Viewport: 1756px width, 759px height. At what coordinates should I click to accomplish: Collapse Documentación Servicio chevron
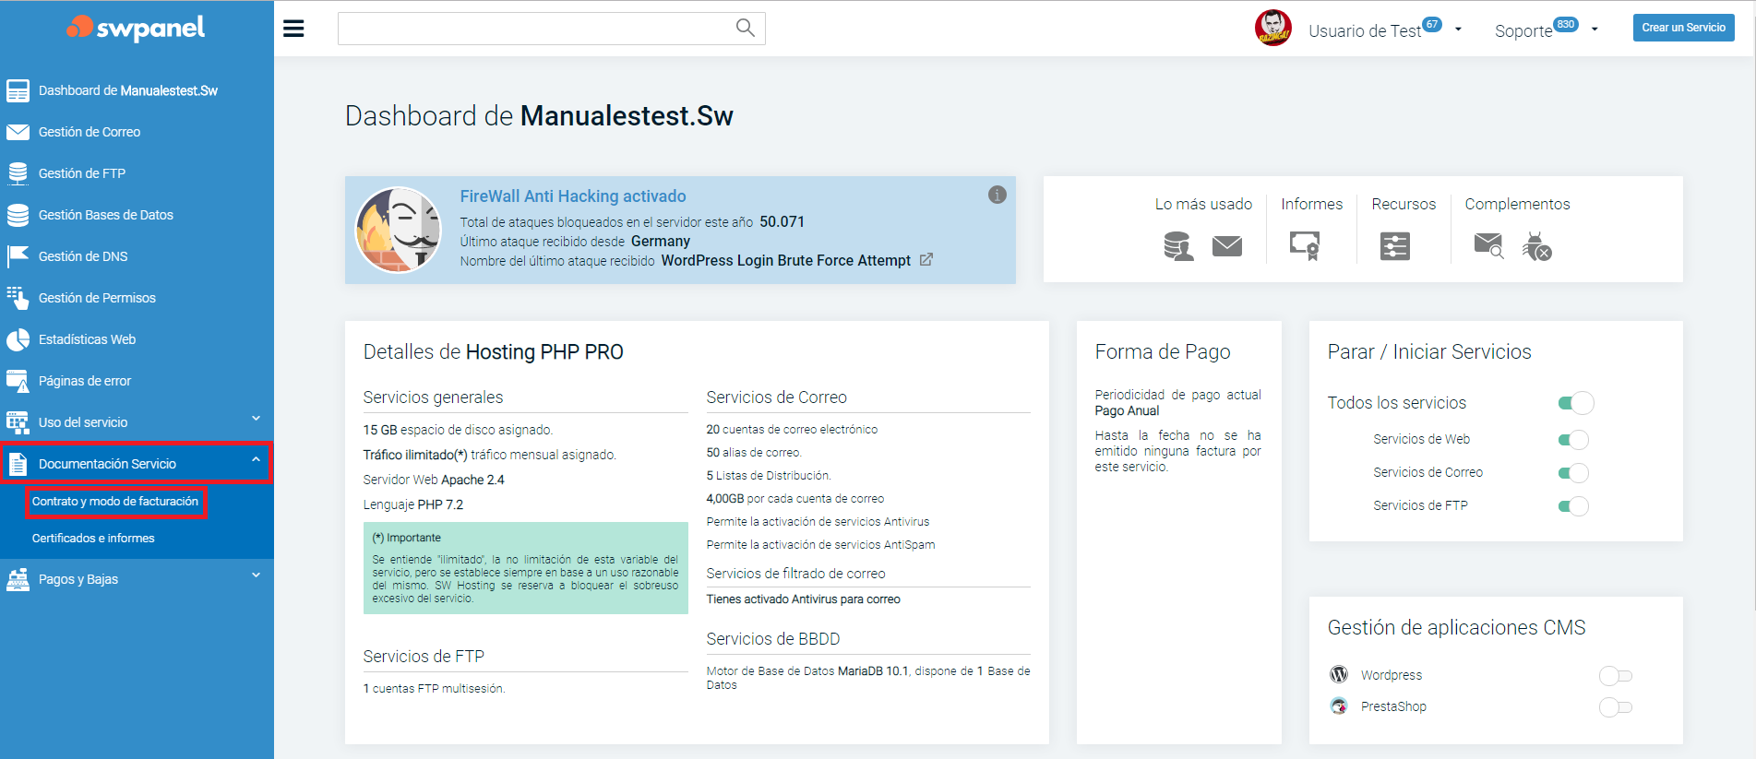coord(256,460)
